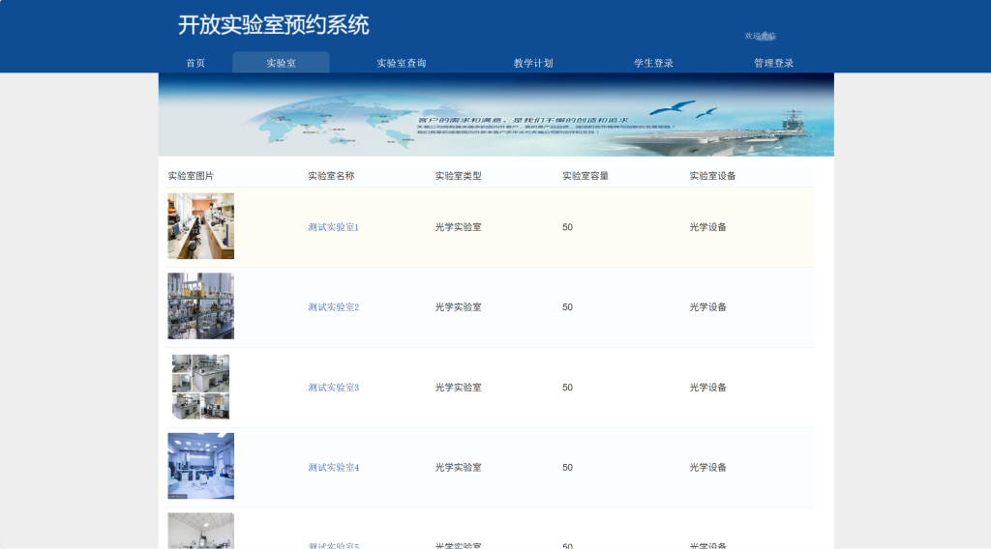991x549 pixels.
Task: Click capacity 50 in 测试实验室1 row
Action: [x=567, y=227]
